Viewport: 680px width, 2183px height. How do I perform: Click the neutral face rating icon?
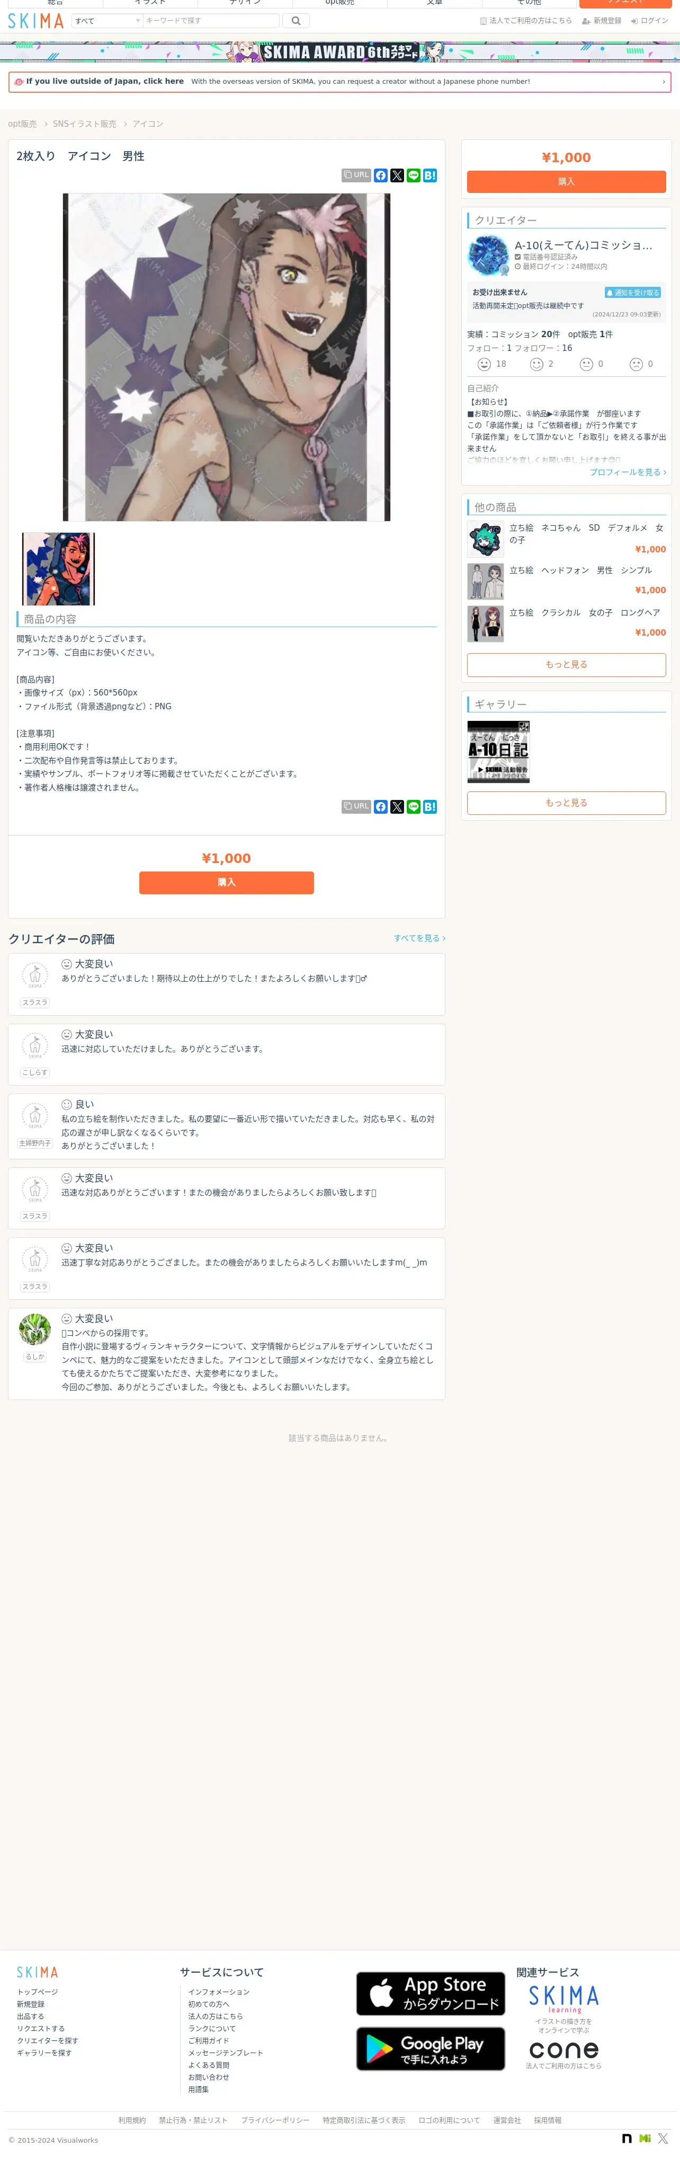point(586,364)
